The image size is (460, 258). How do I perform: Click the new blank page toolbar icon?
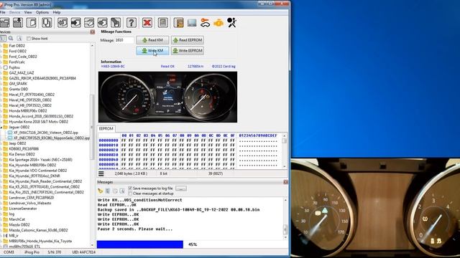click(x=32, y=22)
